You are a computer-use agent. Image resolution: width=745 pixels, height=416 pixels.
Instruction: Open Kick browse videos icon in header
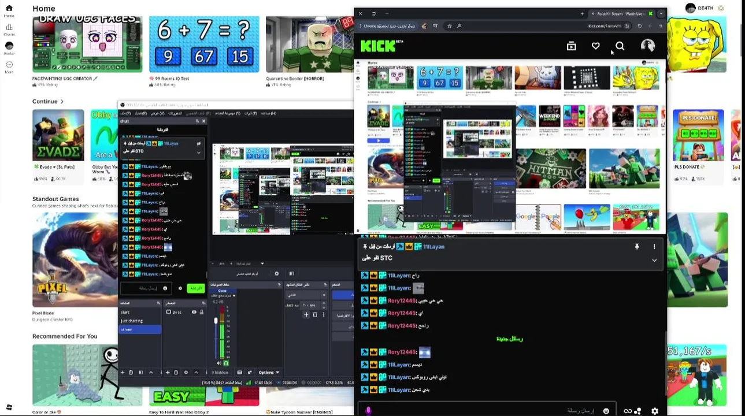click(571, 46)
